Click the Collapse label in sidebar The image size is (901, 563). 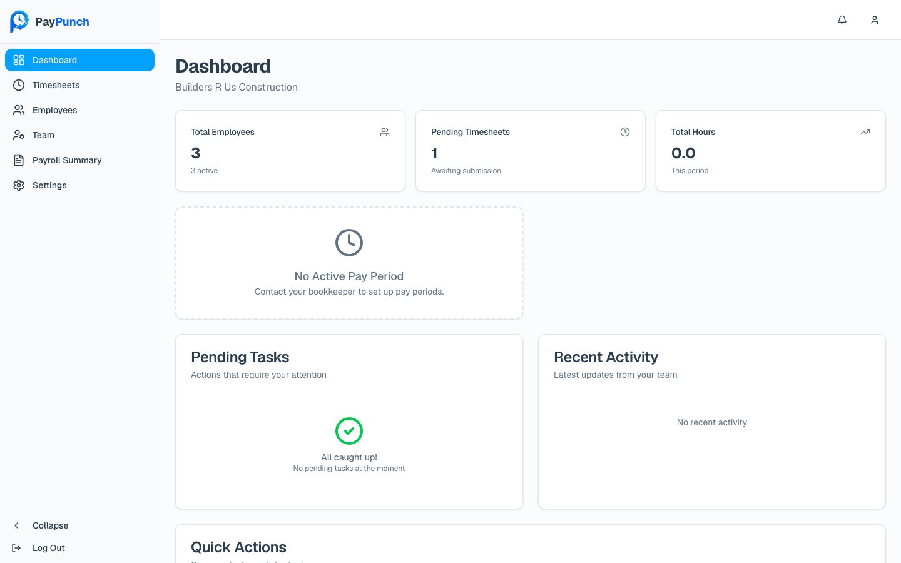51,525
